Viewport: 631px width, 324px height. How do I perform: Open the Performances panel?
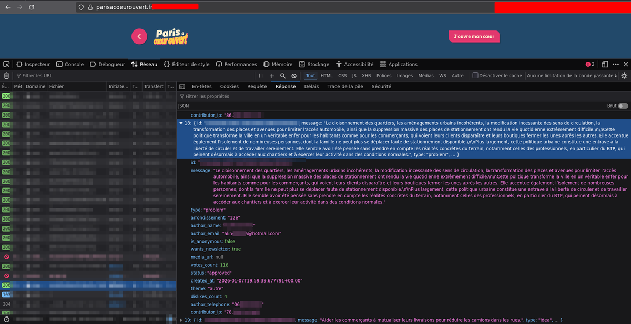pyautogui.click(x=237, y=64)
